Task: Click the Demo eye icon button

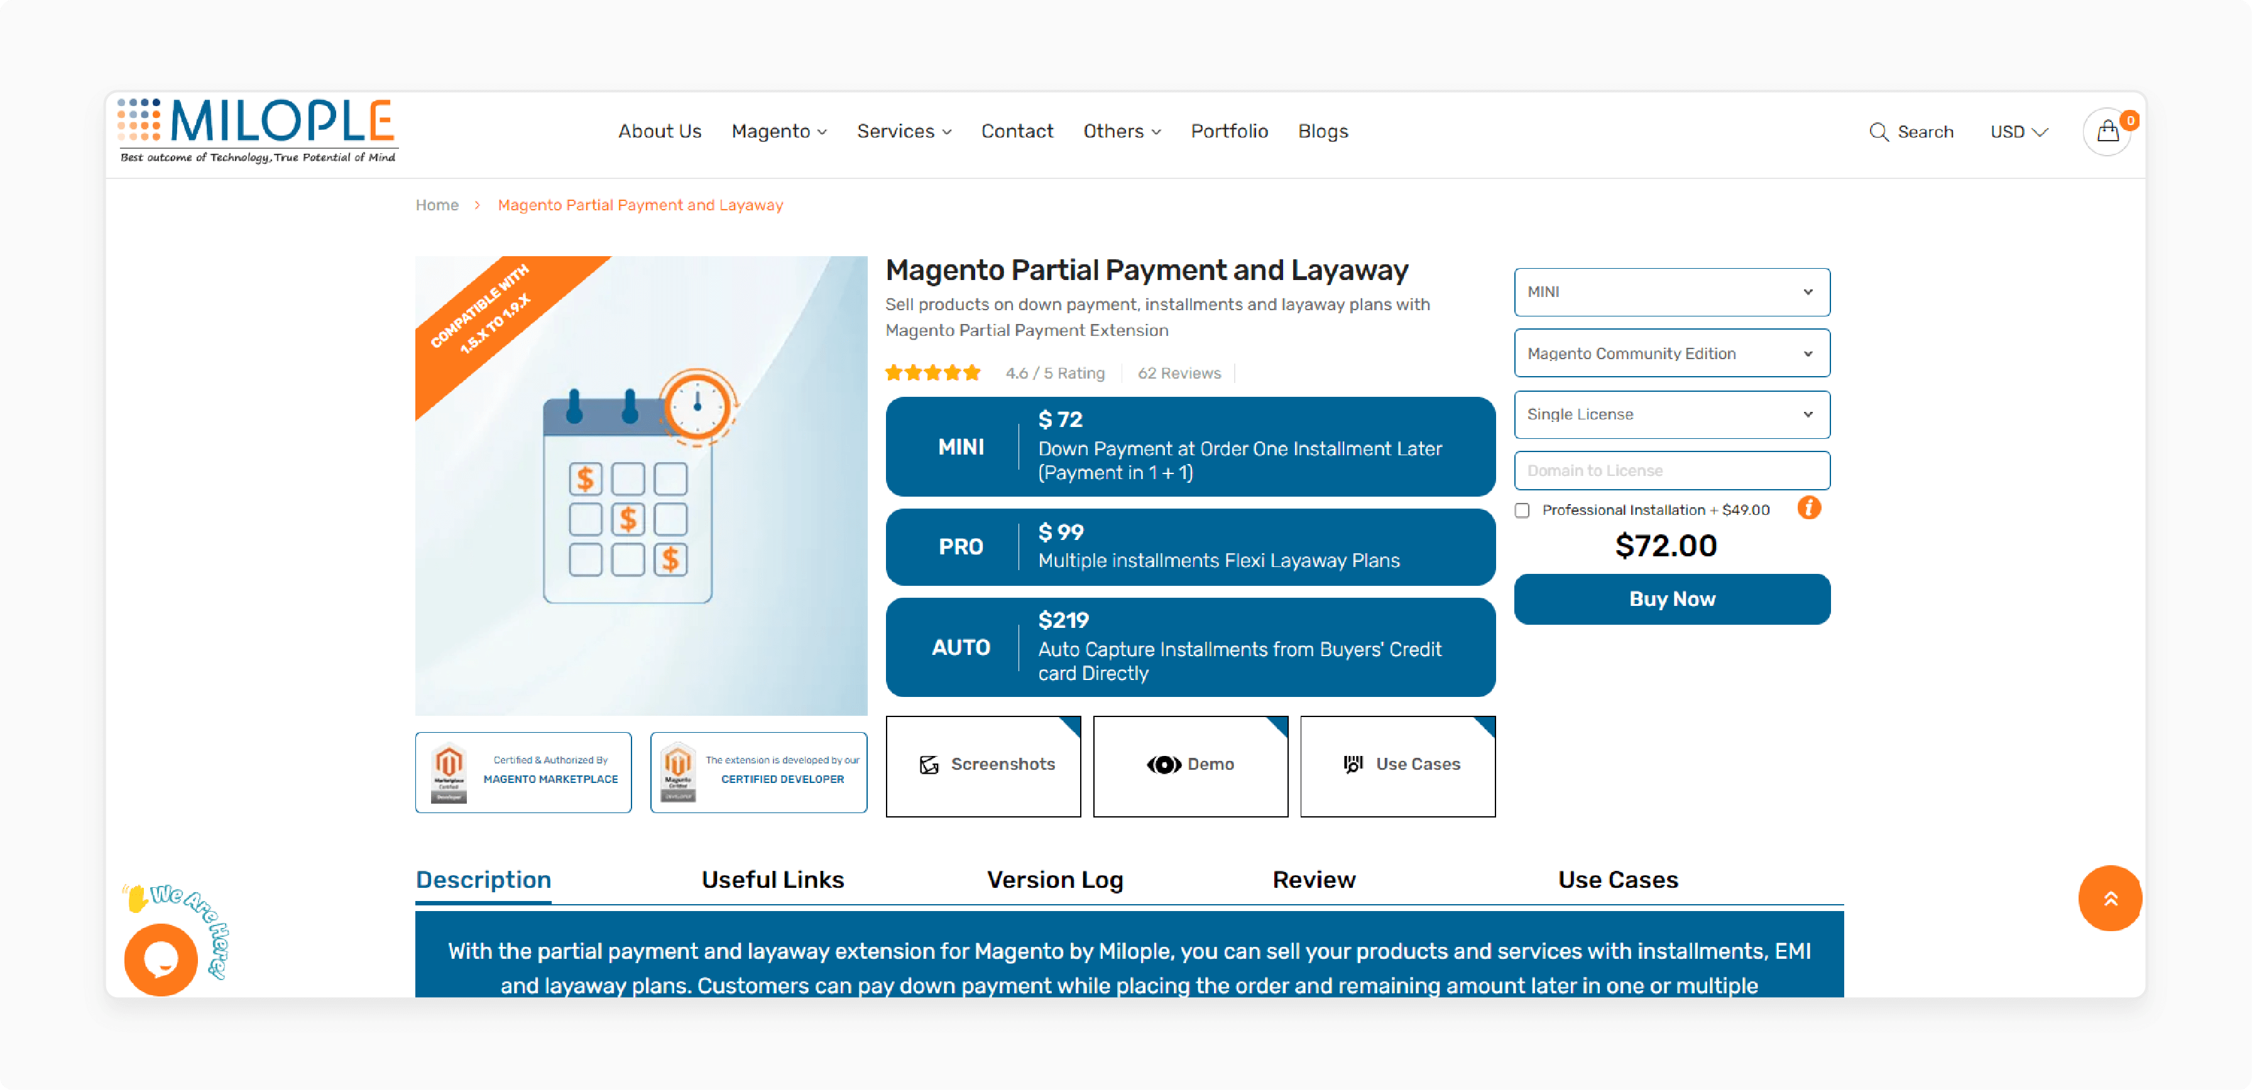Action: tap(1189, 763)
